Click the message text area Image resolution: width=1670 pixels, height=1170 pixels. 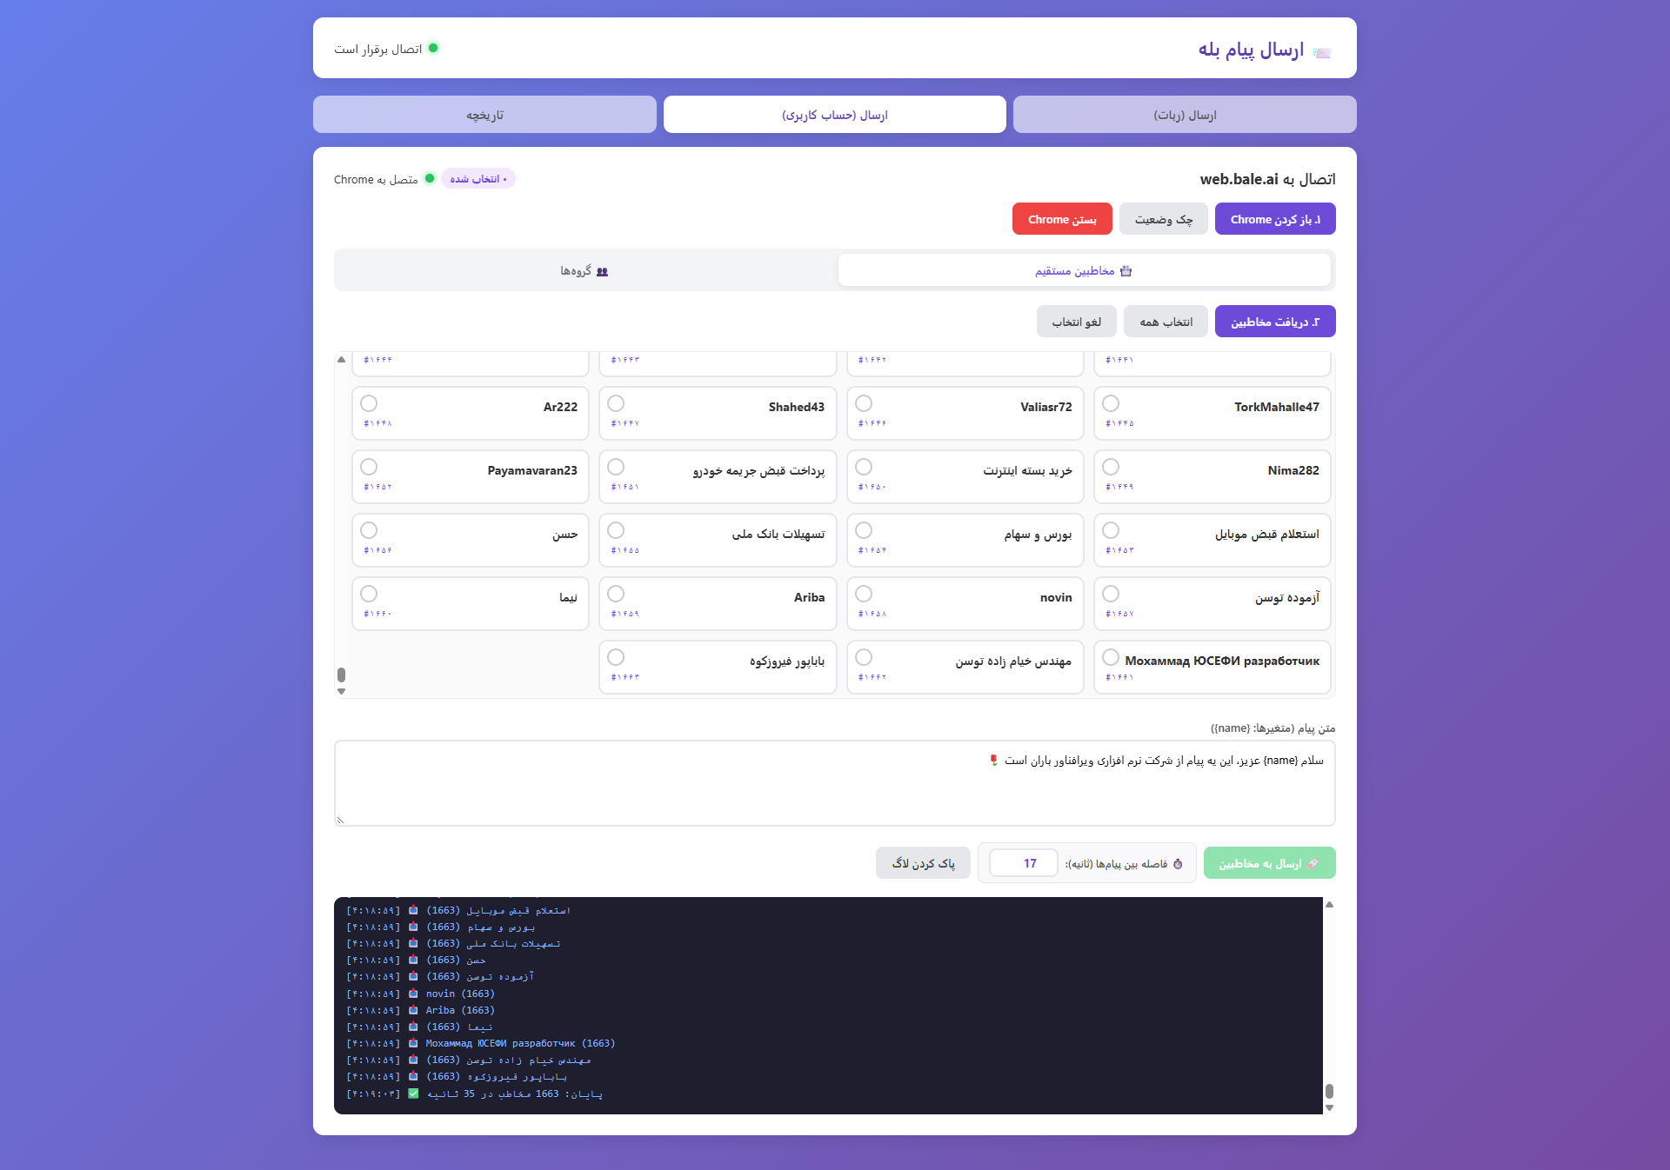pyautogui.click(x=835, y=783)
